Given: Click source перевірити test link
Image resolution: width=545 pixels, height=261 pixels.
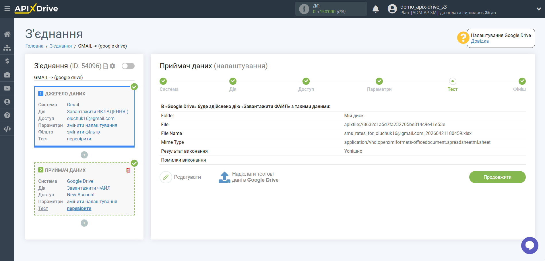Looking at the screenshot, I should click(x=79, y=139).
